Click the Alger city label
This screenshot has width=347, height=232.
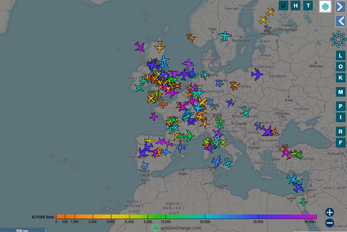183,173
